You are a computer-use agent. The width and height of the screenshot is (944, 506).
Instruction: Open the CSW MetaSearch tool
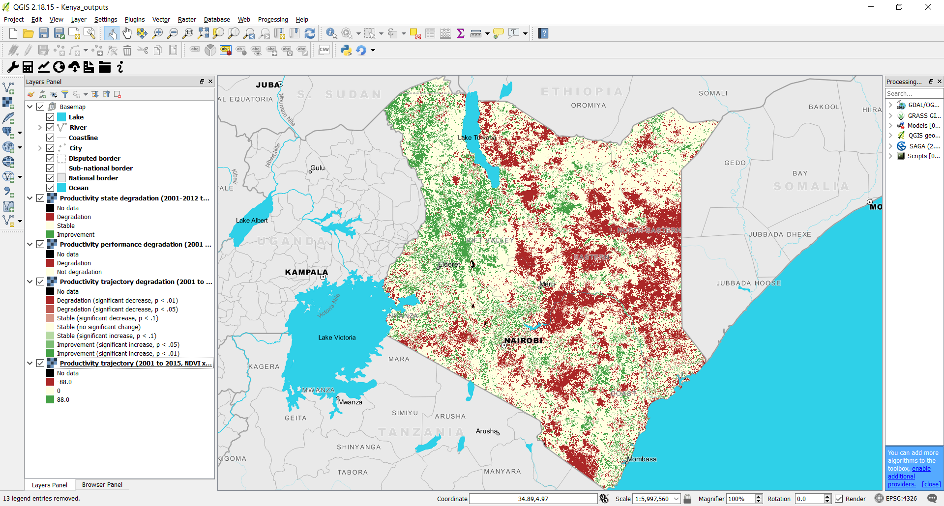(x=324, y=50)
